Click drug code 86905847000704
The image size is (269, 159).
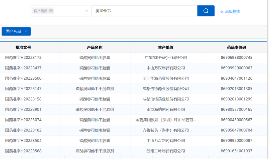[236, 130]
